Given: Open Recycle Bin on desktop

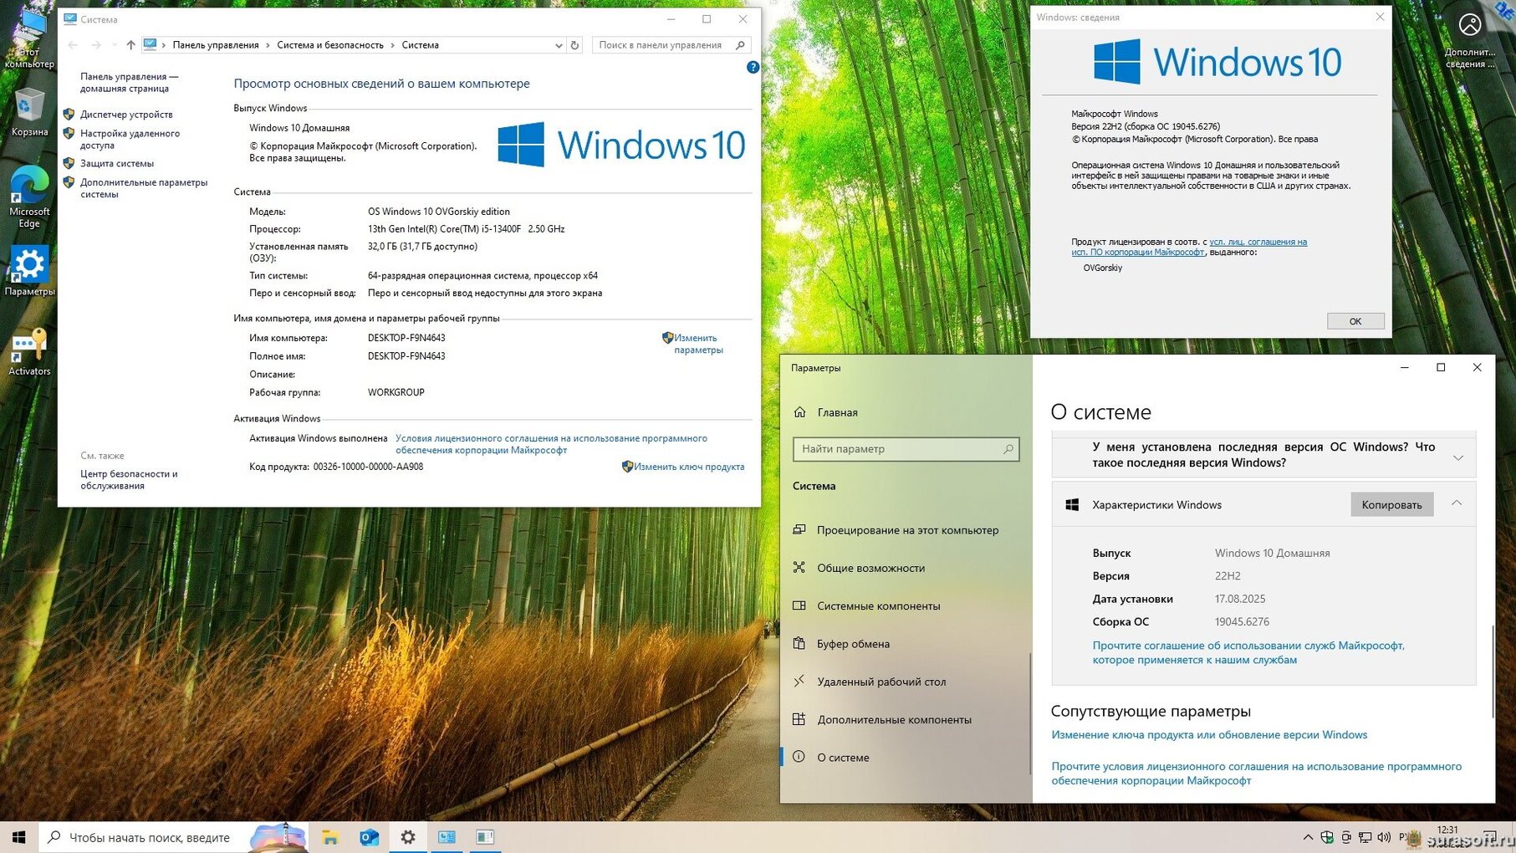Looking at the screenshot, I should pyautogui.click(x=29, y=112).
